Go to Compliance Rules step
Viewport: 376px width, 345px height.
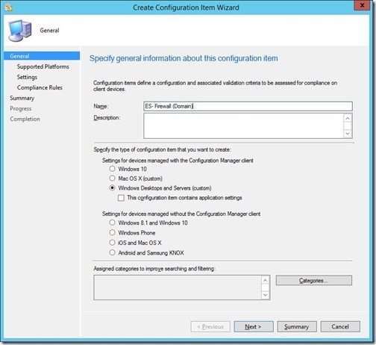40,87
